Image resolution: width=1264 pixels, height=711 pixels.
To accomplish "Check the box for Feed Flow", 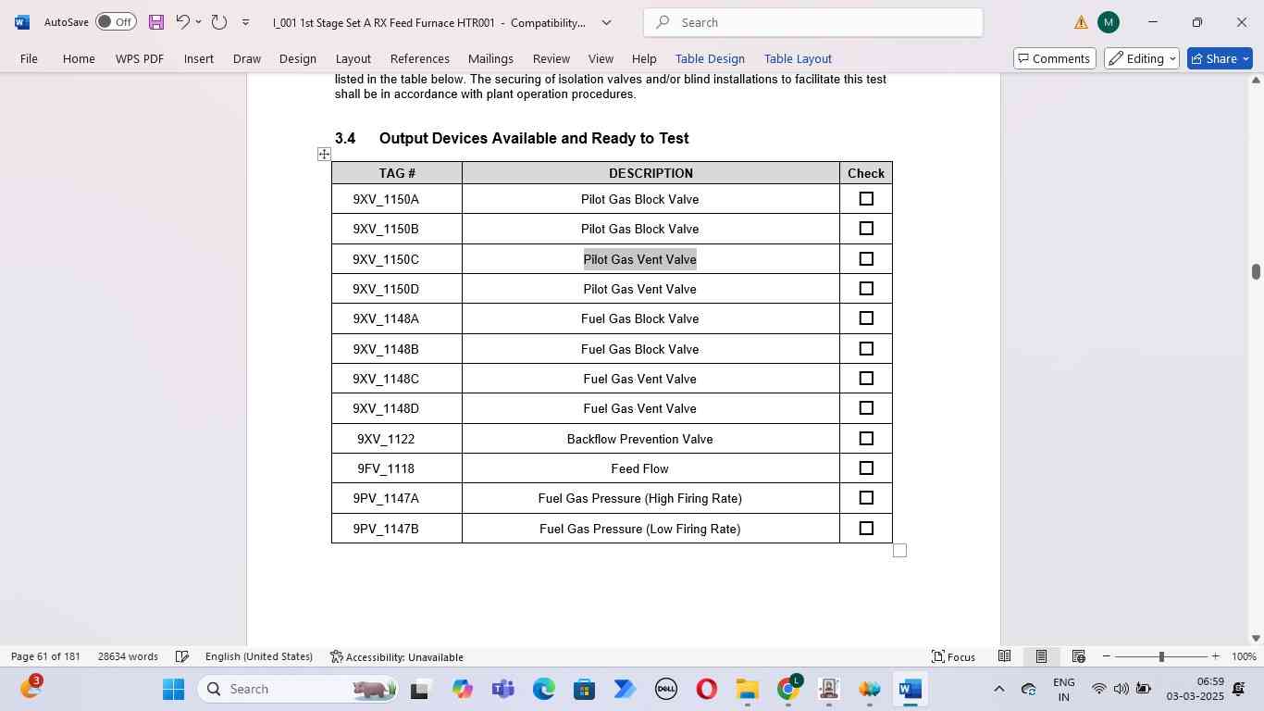I will pos(866,468).
